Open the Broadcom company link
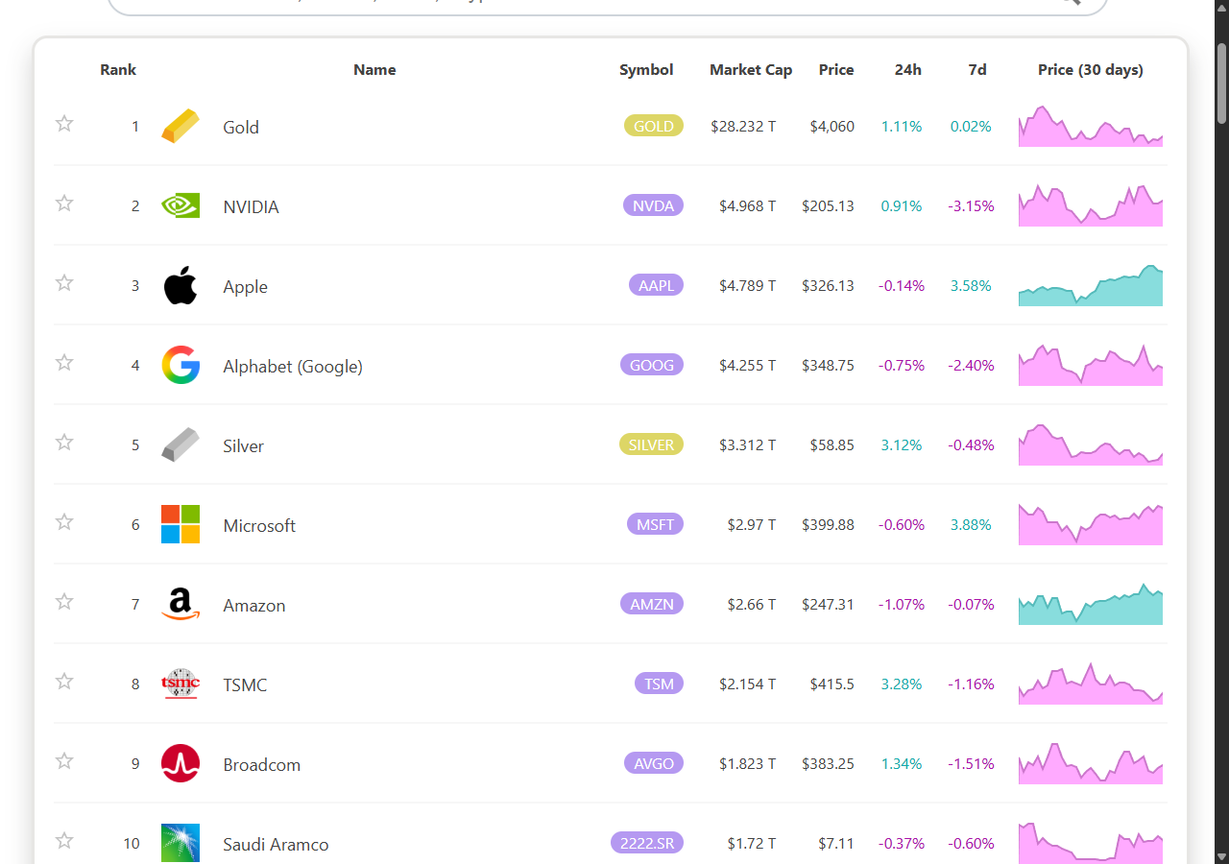Image resolution: width=1229 pixels, height=864 pixels. click(x=261, y=764)
